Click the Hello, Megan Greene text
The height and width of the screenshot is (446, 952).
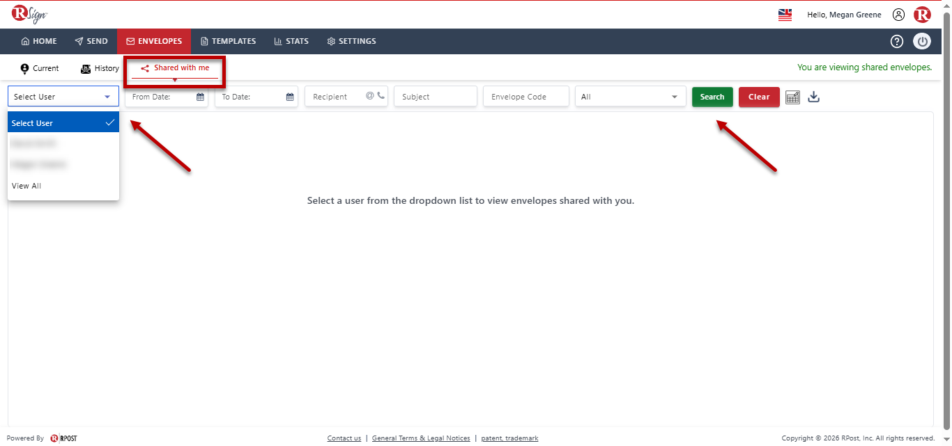click(x=844, y=15)
